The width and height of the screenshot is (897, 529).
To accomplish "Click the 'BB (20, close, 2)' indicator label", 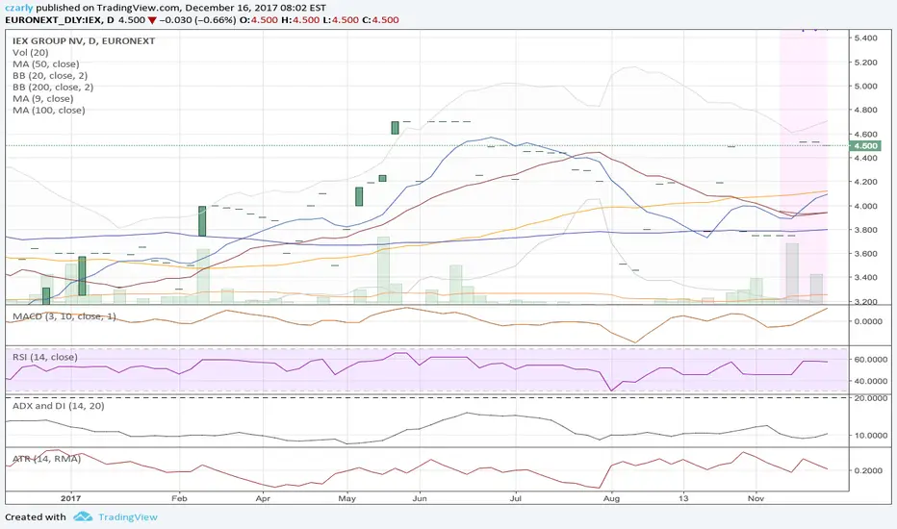I will coord(50,75).
